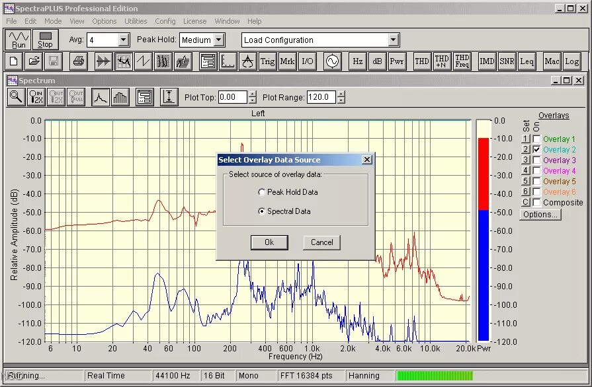This screenshot has width=592, height=387.
Task: Expand the Peak Hold dropdown
Action: click(218, 40)
